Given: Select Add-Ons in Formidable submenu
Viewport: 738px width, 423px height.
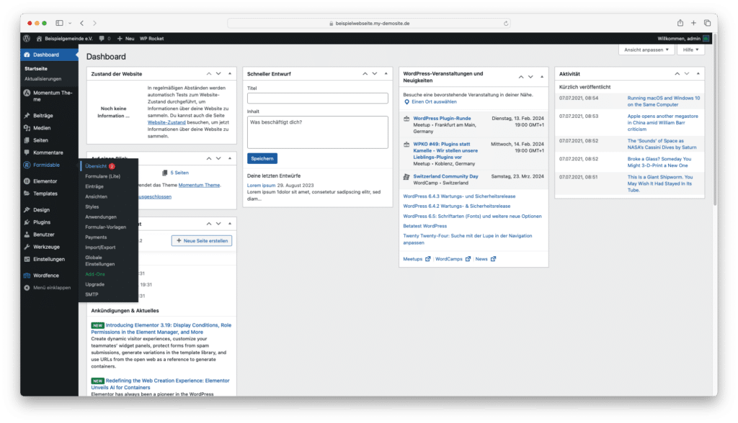Looking at the screenshot, I should pyautogui.click(x=95, y=275).
